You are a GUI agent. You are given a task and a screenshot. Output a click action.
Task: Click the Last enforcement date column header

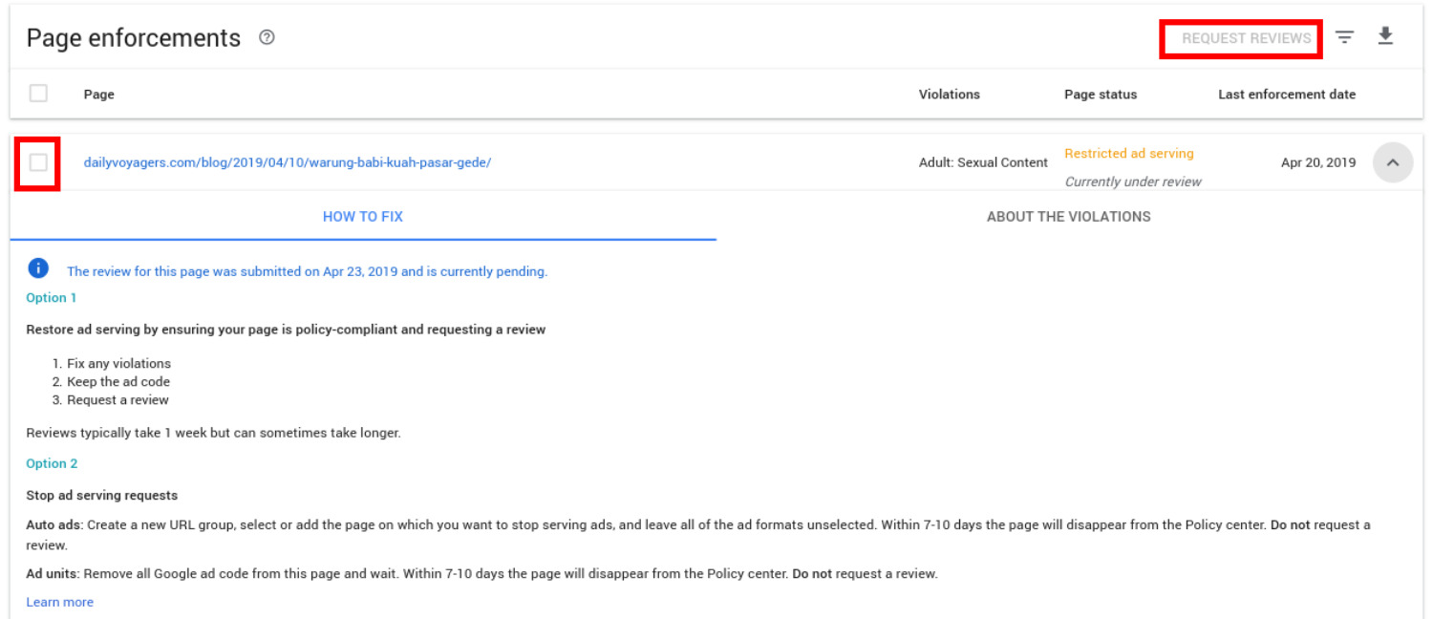pos(1287,95)
